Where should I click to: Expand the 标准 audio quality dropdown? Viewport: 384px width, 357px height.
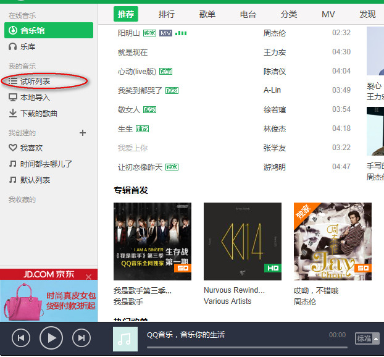point(367,338)
